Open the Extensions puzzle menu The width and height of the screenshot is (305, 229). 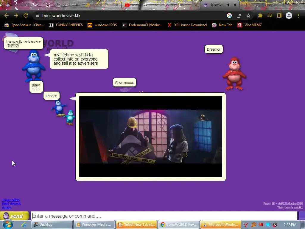pyautogui.click(x=260, y=16)
